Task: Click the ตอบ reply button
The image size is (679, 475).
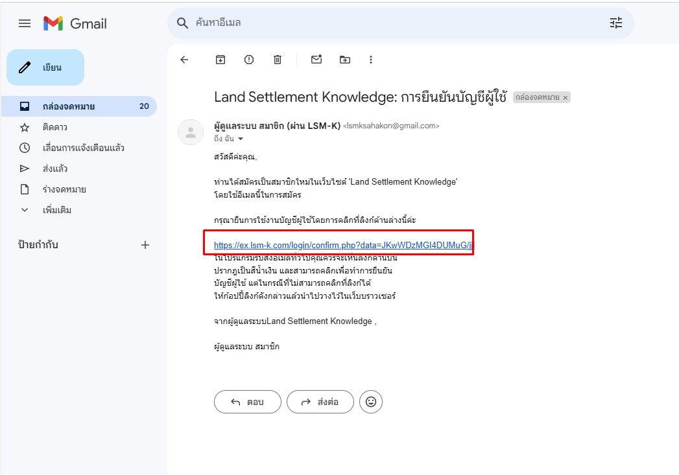Action: point(248,402)
